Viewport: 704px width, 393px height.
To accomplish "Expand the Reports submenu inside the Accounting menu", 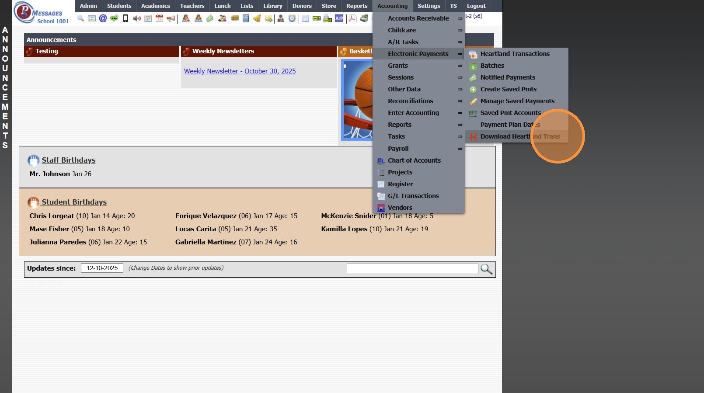I will coord(418,125).
